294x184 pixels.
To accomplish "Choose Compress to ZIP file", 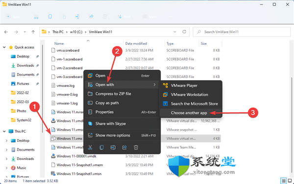I will [122, 94].
